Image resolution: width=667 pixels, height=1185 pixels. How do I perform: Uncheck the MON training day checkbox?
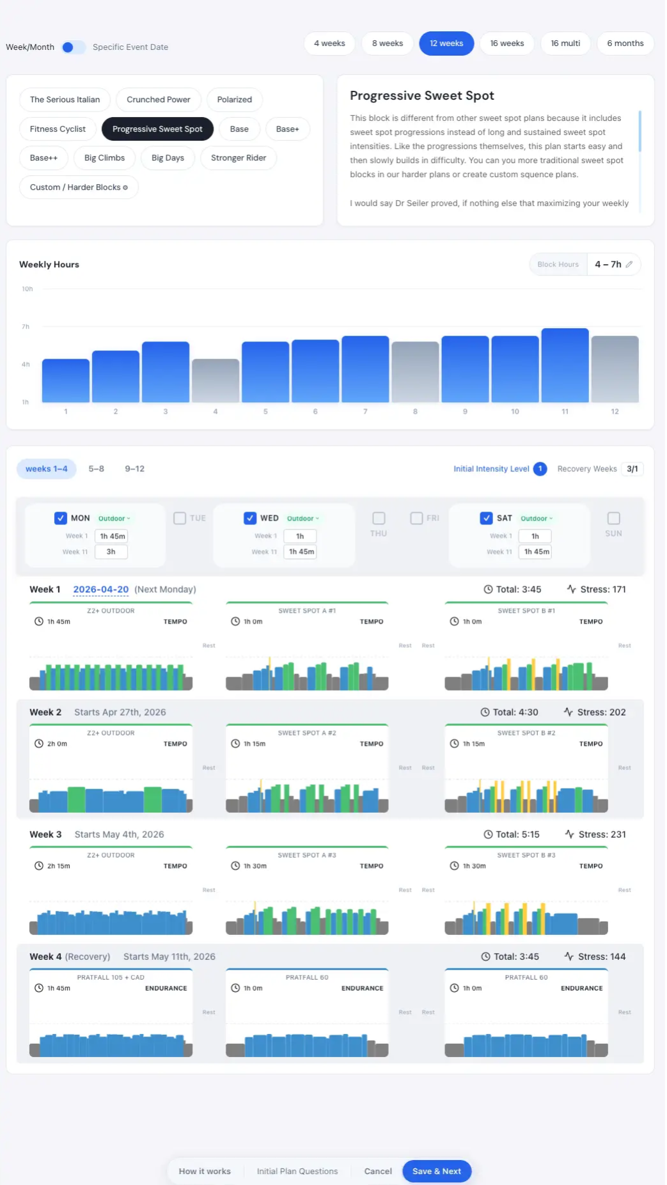pyautogui.click(x=61, y=518)
